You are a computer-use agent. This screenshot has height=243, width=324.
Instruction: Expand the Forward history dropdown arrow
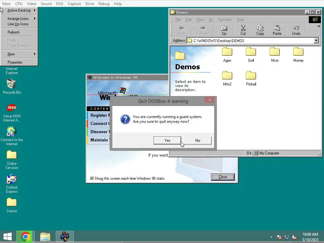[x=214, y=30]
